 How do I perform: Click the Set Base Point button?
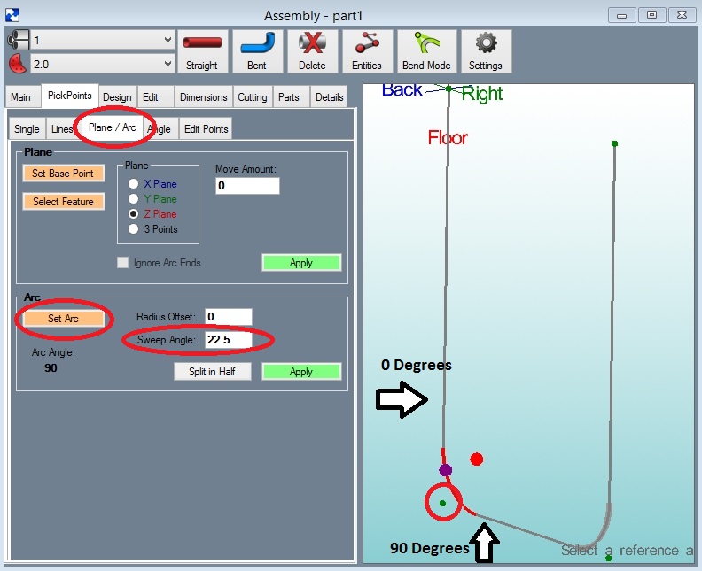(x=64, y=173)
